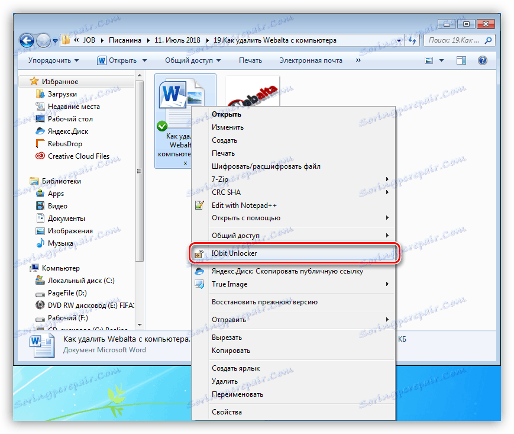Click the search magnifier icon
This screenshot has width=514, height=434.
click(x=489, y=40)
